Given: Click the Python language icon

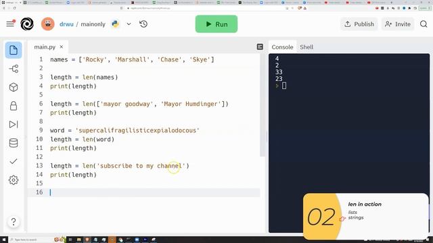Looking at the screenshot, I should click(x=115, y=24).
